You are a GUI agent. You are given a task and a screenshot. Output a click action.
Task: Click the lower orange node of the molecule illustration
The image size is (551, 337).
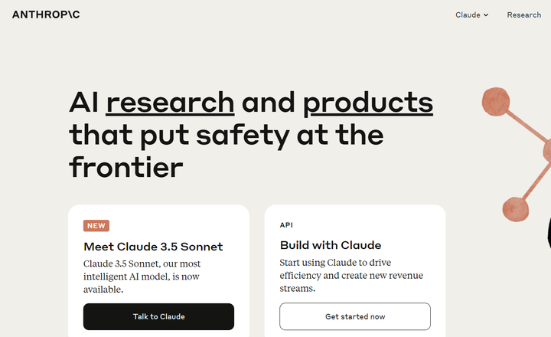click(x=515, y=209)
